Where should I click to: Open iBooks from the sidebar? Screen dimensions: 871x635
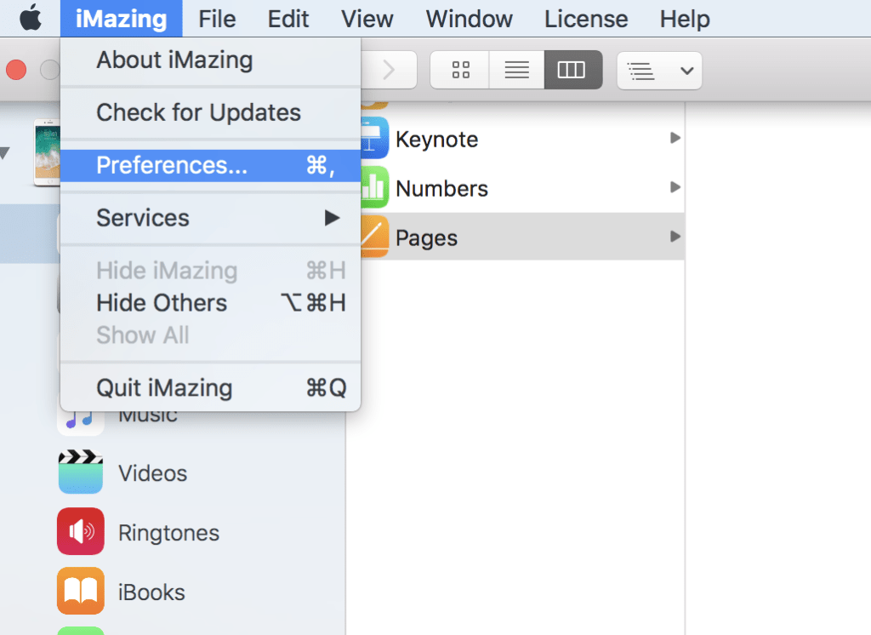tap(81, 591)
